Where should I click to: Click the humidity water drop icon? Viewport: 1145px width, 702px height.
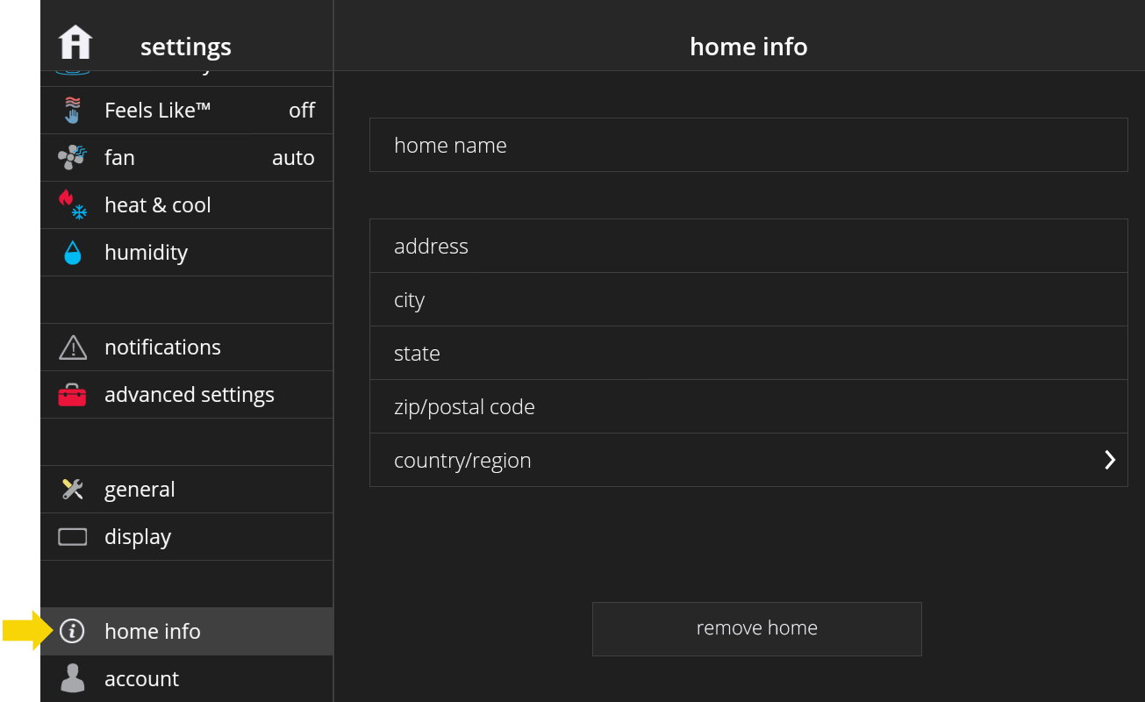tap(73, 253)
